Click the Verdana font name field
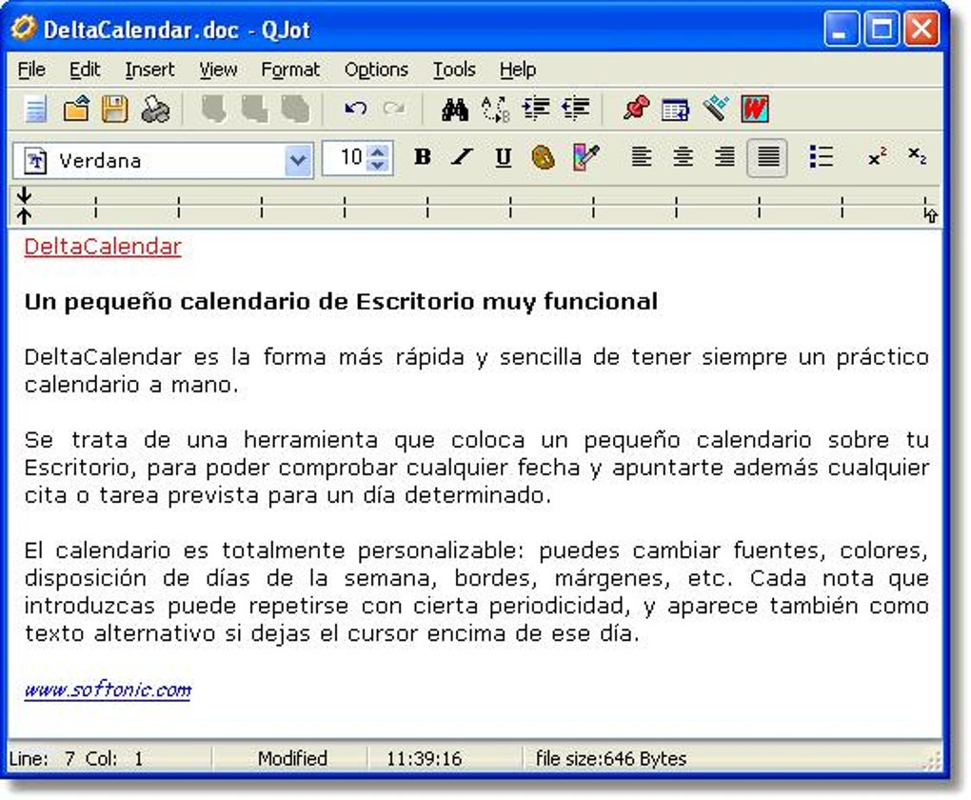Image resolution: width=971 pixels, height=800 pixels. click(164, 161)
